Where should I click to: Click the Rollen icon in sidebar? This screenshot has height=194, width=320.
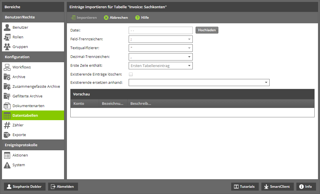tap(7, 37)
